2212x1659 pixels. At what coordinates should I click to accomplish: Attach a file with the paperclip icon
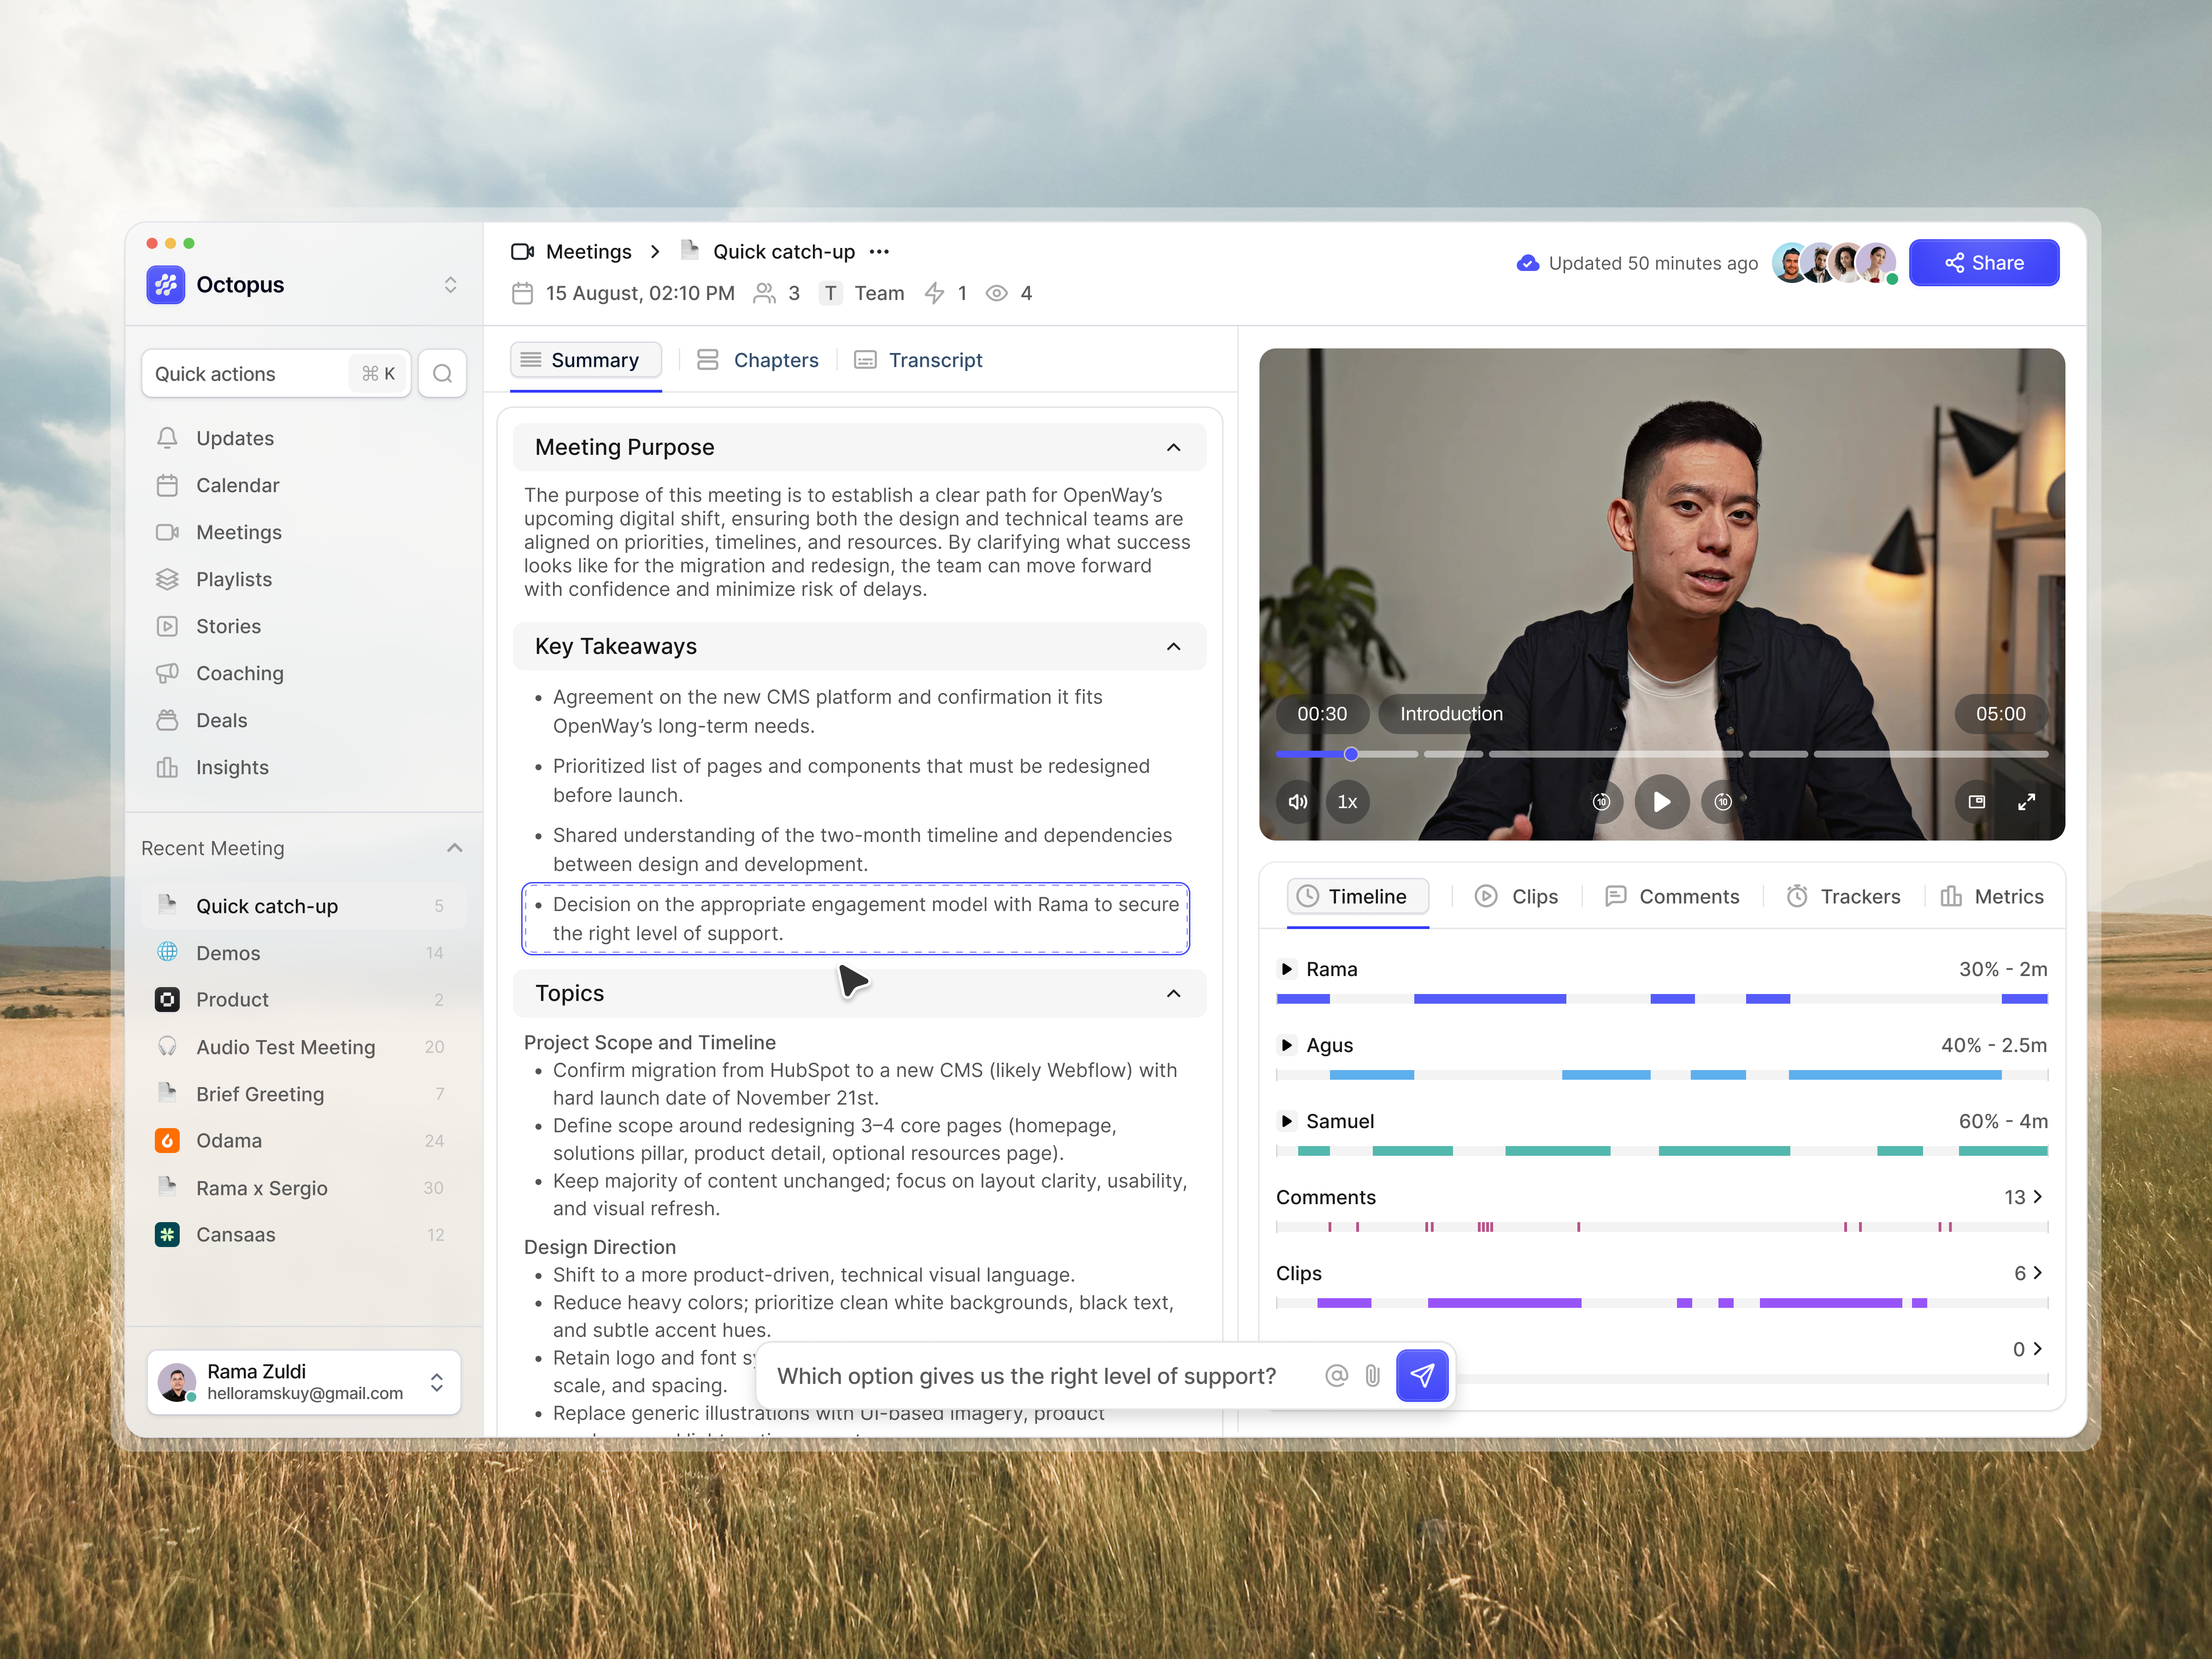point(1372,1375)
